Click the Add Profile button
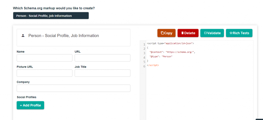Viewport: 263px width, 120px height. (30, 105)
